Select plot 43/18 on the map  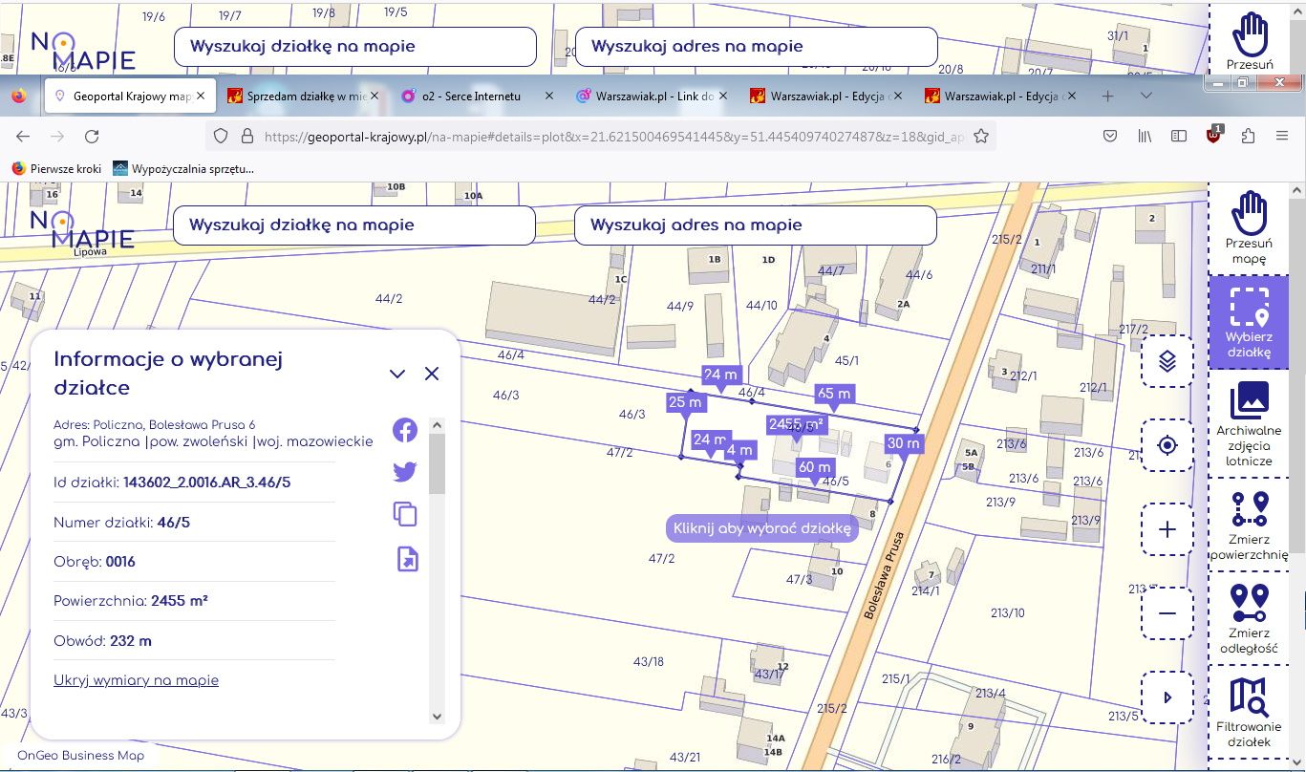648,661
